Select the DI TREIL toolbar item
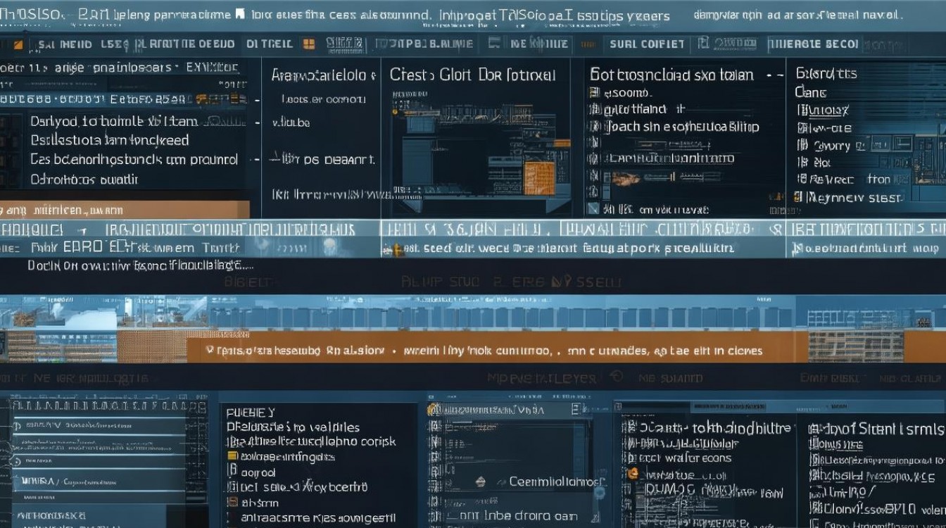The height and width of the screenshot is (528, 946). tap(269, 44)
